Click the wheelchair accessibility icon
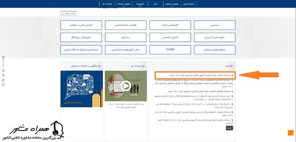The image size is (296, 142). click(3, 70)
